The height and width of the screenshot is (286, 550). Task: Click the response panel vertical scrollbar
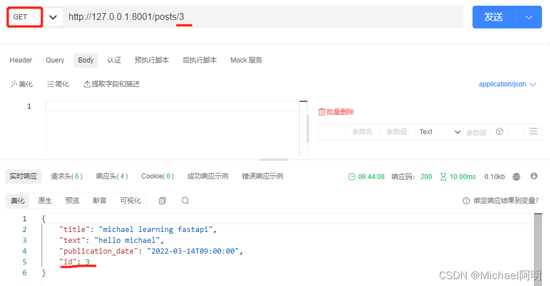[537, 248]
